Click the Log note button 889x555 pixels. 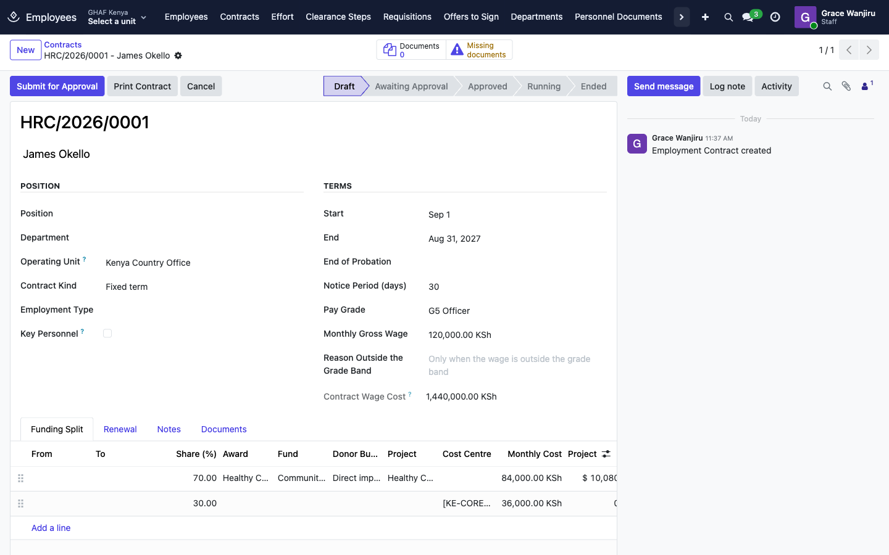click(727, 86)
